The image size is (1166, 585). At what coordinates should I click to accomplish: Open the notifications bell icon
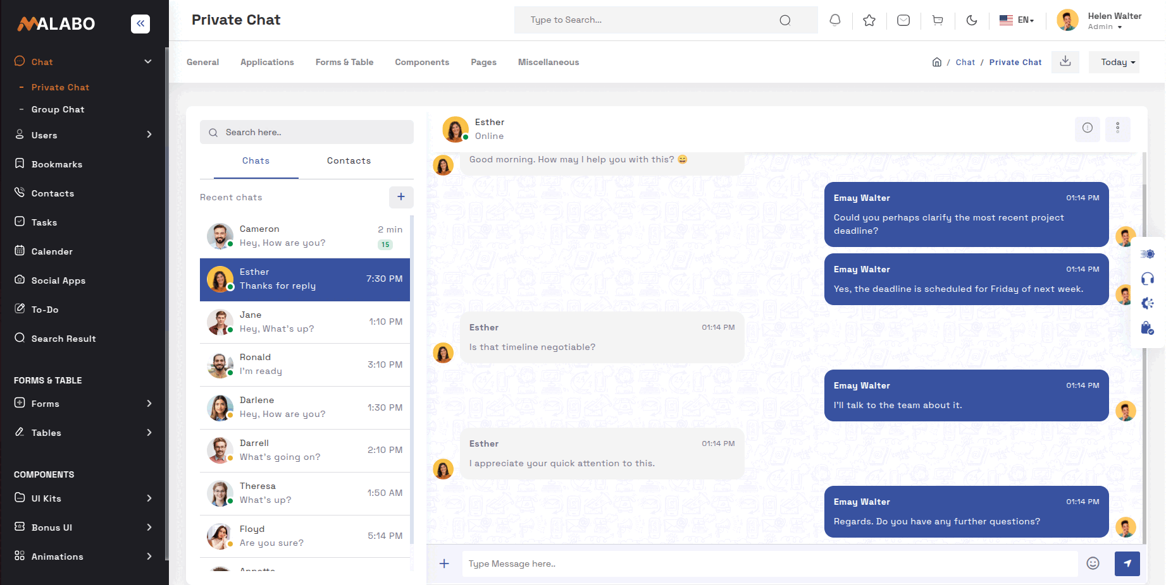tap(835, 20)
